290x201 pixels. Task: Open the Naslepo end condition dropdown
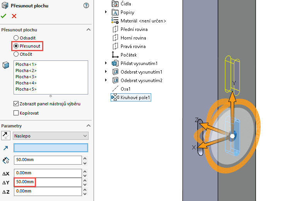coord(51,136)
